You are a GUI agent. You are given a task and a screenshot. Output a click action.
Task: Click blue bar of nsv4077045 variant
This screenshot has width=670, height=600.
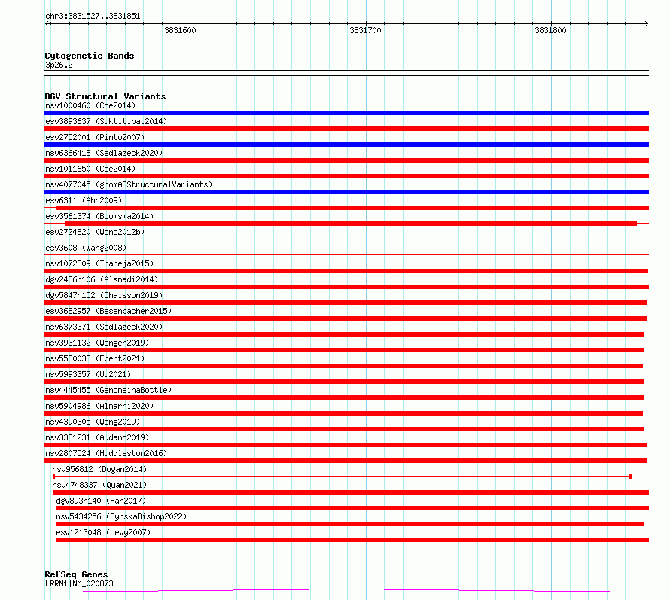pyautogui.click(x=346, y=192)
